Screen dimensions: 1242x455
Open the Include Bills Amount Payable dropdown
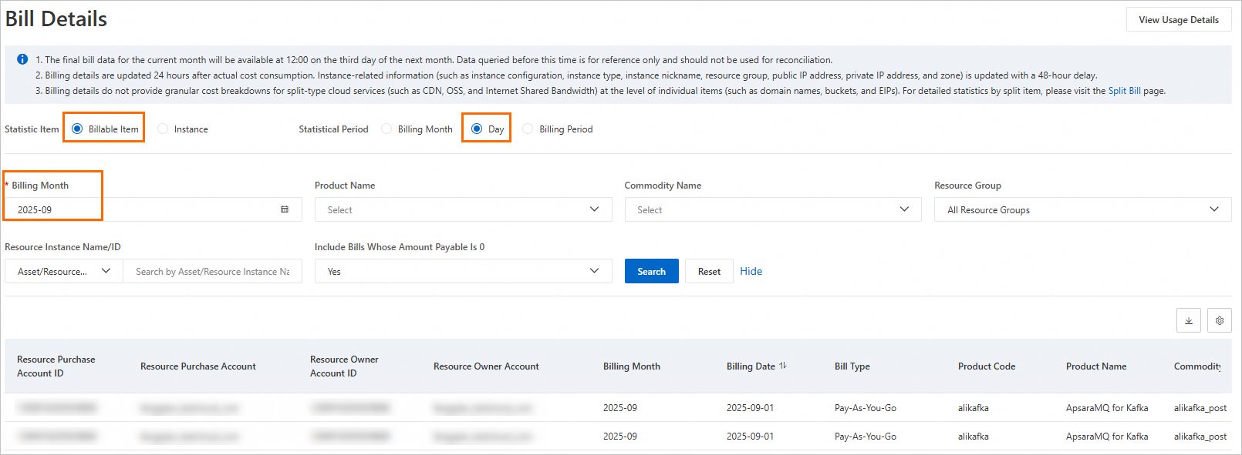tap(463, 271)
